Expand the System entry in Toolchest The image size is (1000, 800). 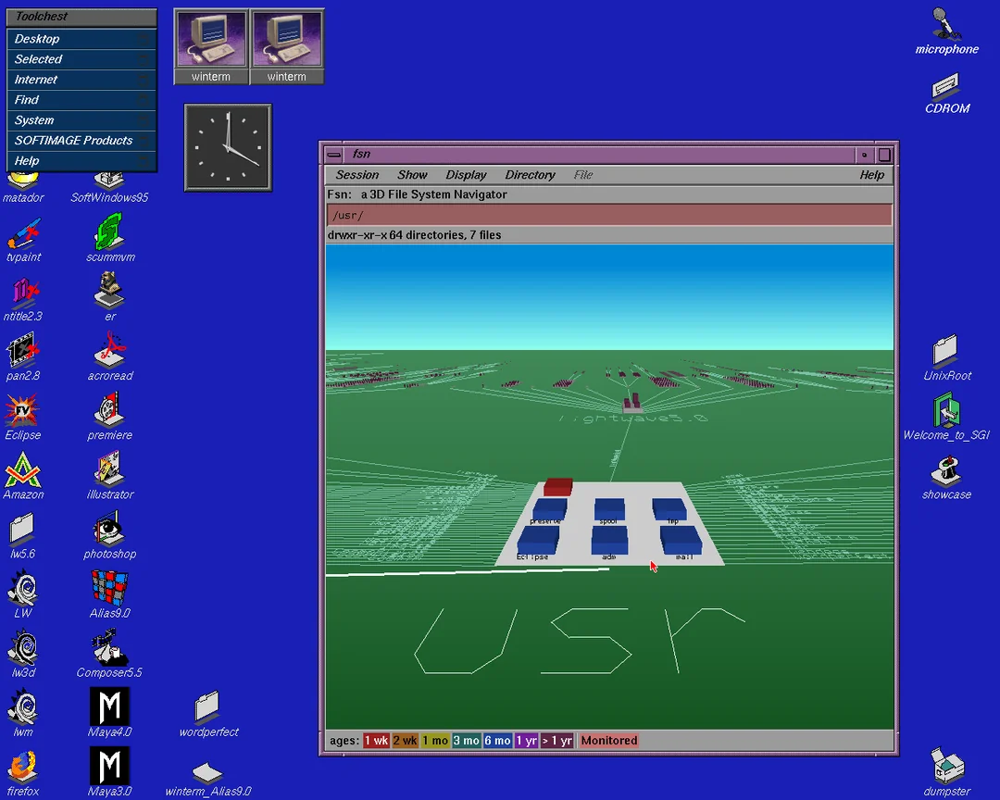[x=81, y=120]
